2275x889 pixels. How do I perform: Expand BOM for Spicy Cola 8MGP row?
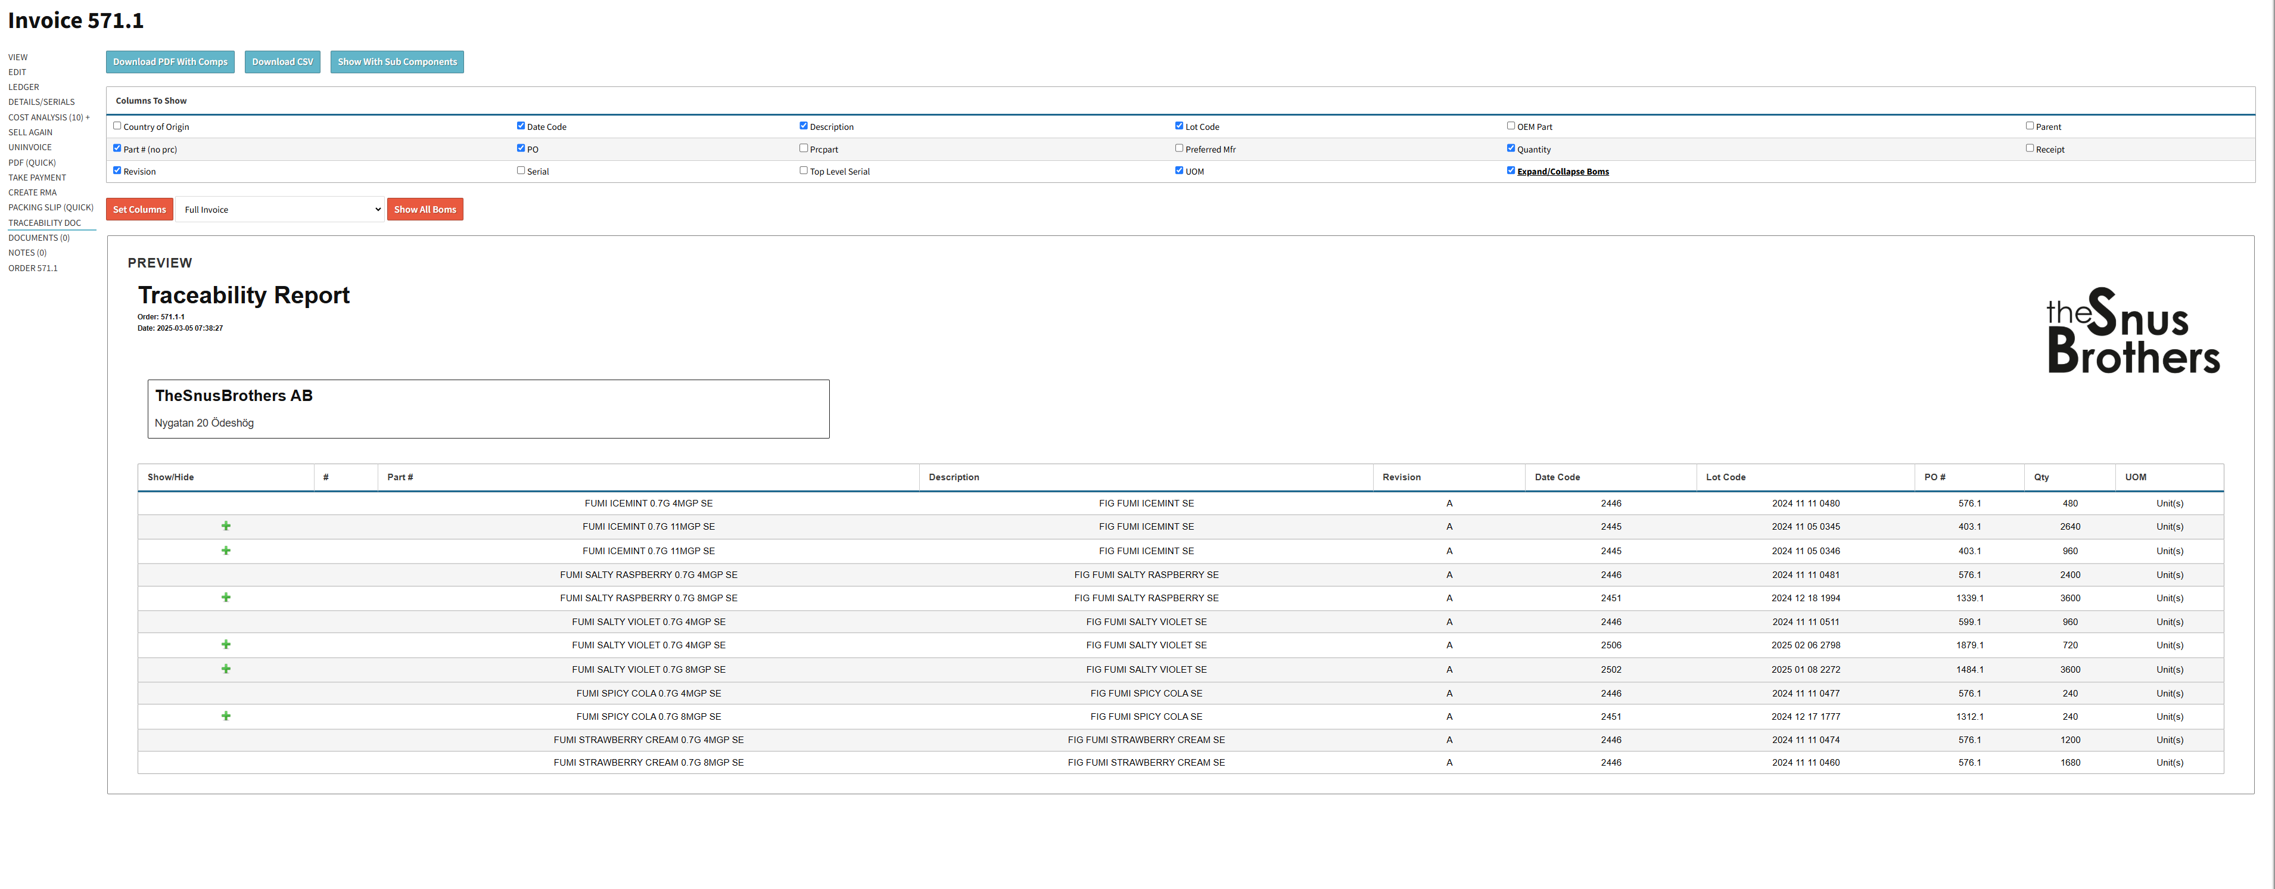pos(226,716)
